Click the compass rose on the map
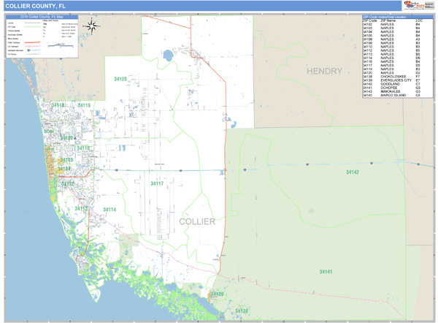Image resolution: width=438 pixels, height=323 pixels. coord(93,26)
